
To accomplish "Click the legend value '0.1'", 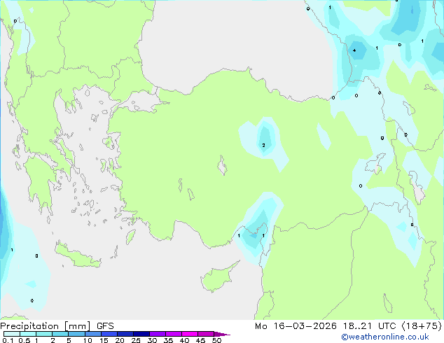I will coord(8,340).
